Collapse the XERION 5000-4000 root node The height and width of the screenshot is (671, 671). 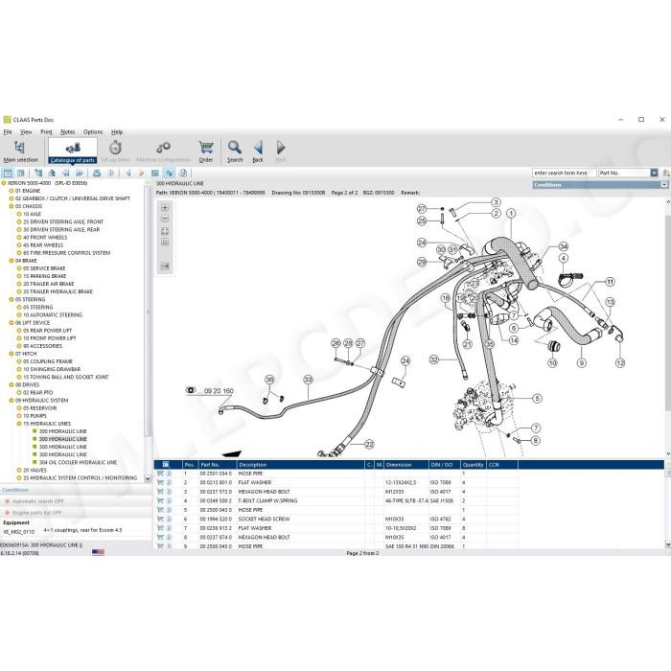[x=4, y=183]
